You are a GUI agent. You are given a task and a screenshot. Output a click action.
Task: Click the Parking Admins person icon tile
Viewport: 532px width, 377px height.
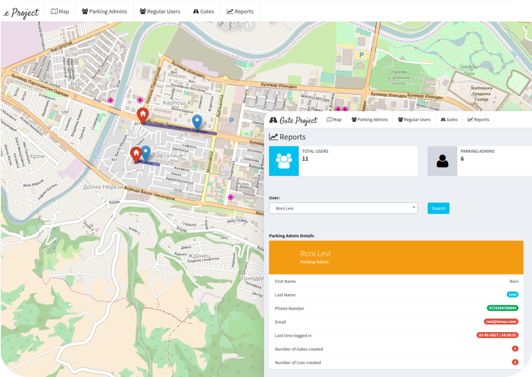coord(442,161)
